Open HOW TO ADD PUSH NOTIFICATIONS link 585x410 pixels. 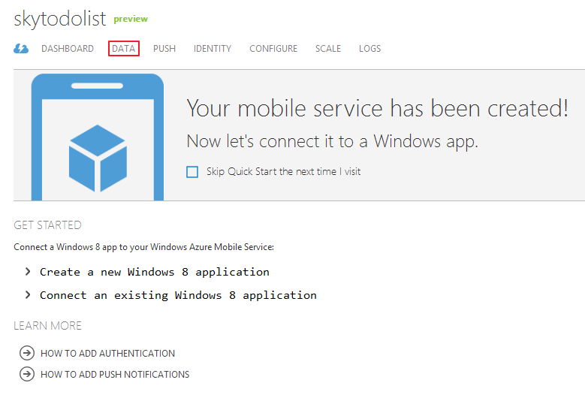115,374
